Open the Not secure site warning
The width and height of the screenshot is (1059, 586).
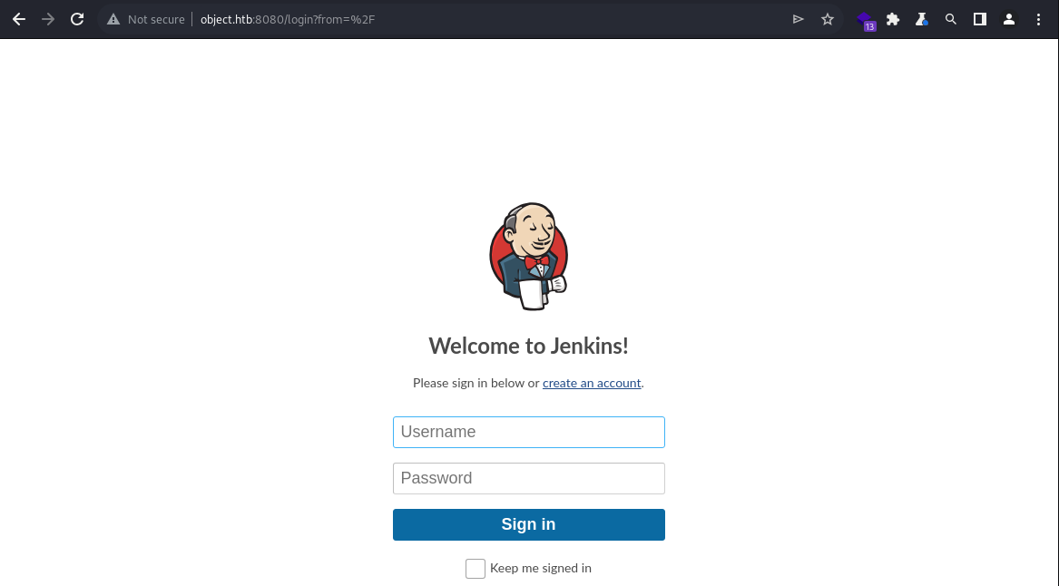pyautogui.click(x=147, y=19)
